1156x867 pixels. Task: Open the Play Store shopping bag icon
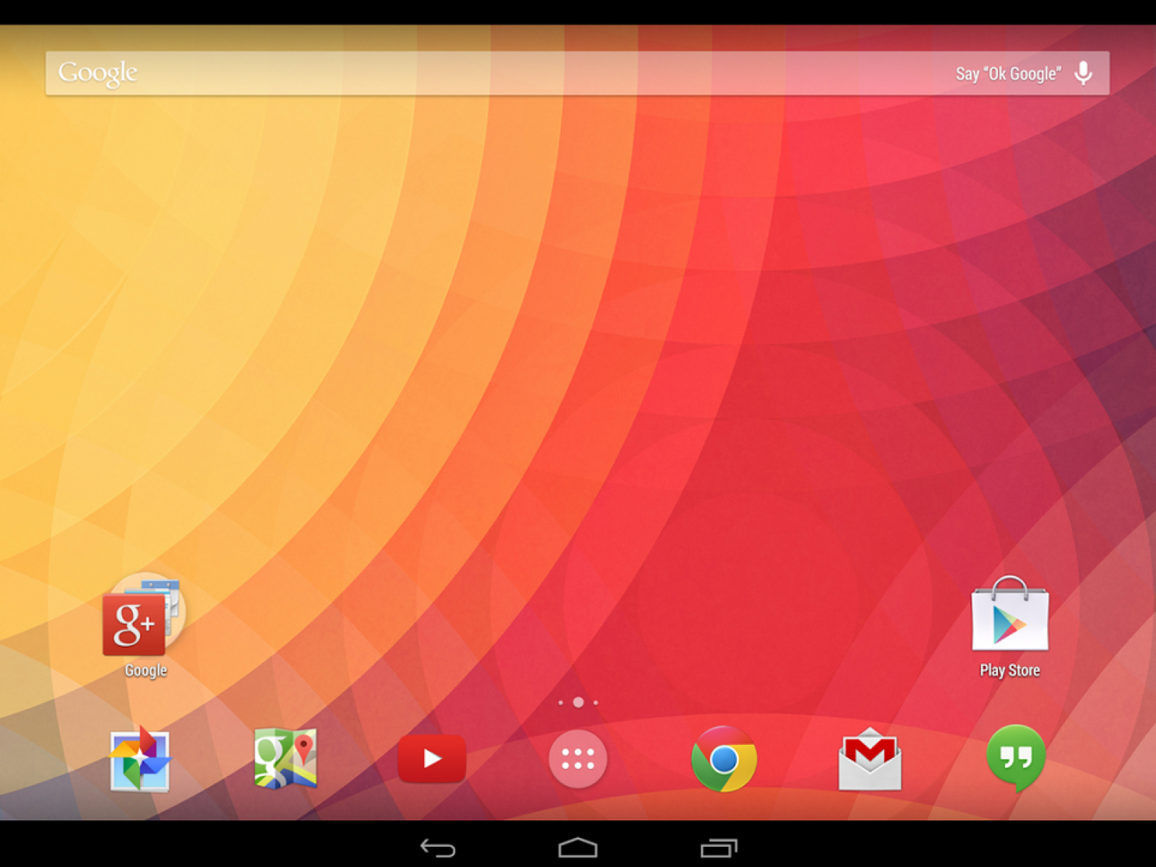(1009, 615)
